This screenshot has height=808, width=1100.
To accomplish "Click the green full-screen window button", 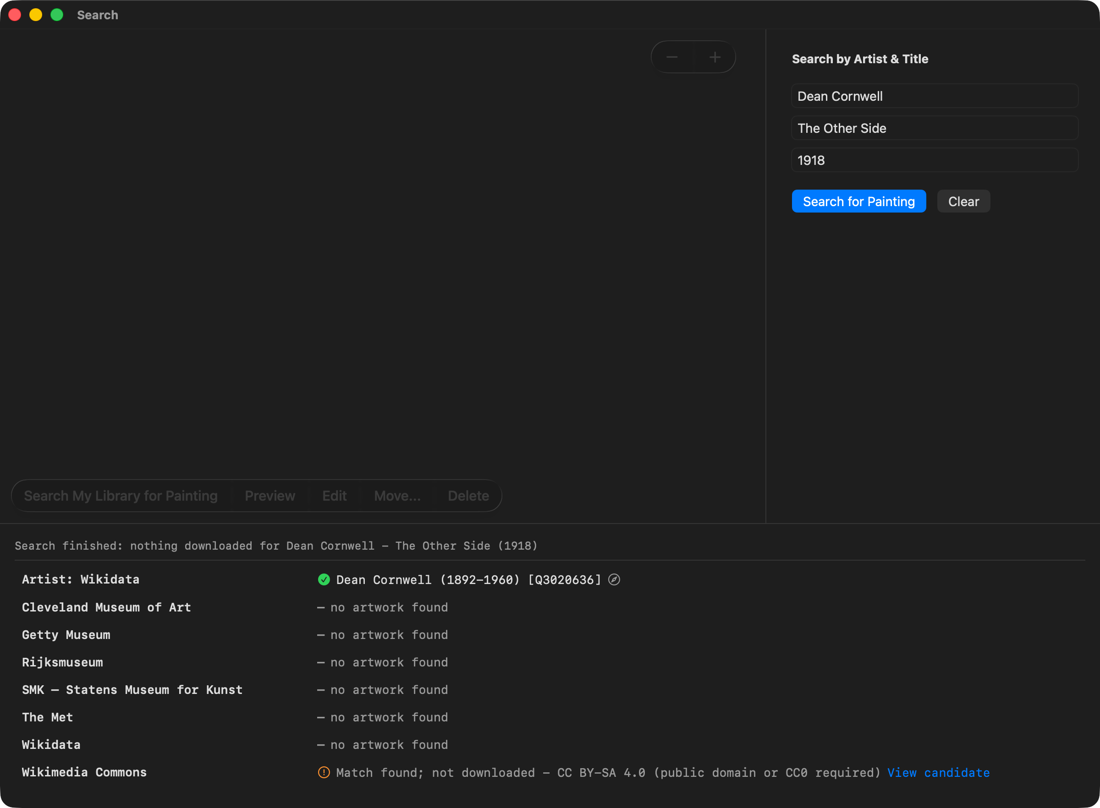I will coord(57,15).
